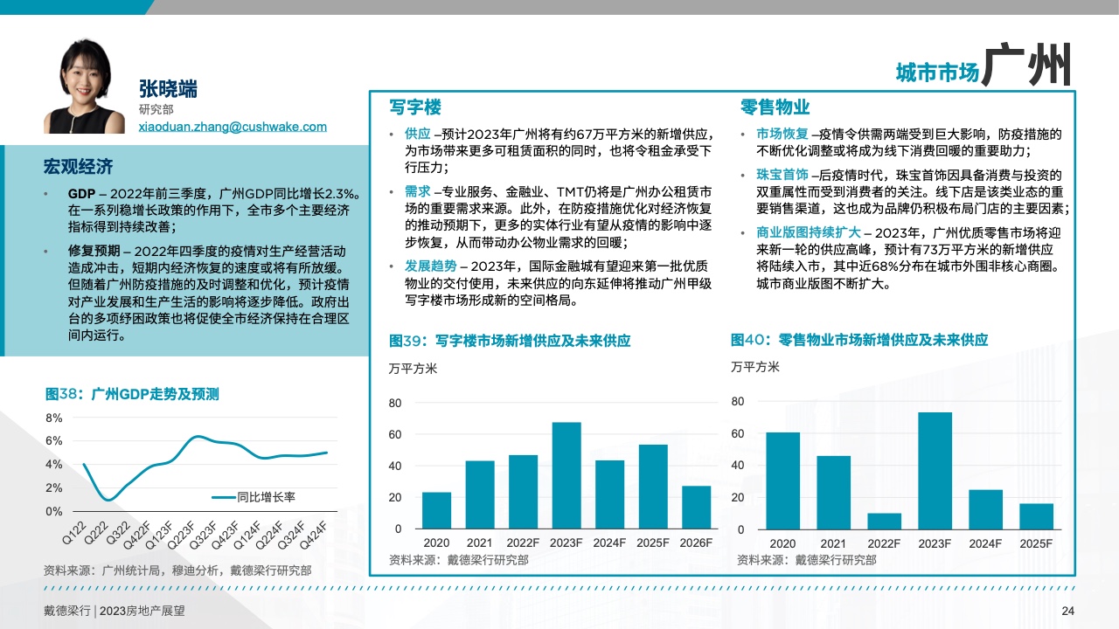Click the portrait photo of 张晓端
1119x629 pixels.
[85, 86]
